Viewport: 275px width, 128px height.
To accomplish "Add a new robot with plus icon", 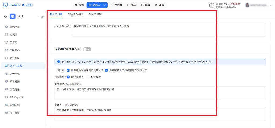I will [x=42, y=16].
